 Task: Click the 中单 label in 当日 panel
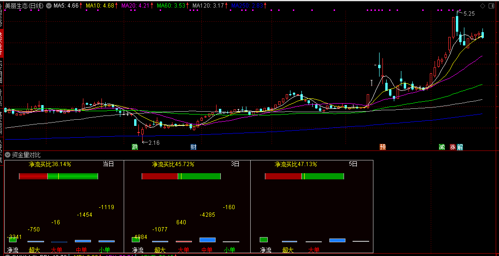(x=82, y=250)
